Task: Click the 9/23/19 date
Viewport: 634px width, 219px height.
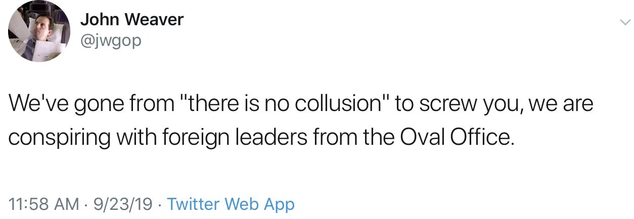Action: click(x=123, y=204)
